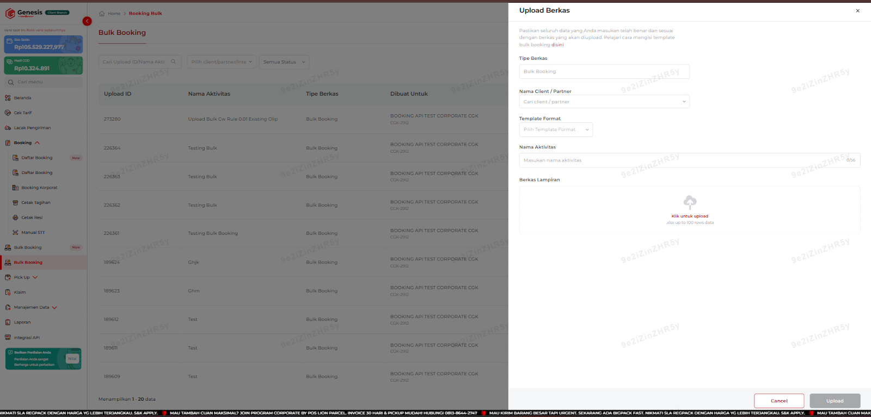
Task: Follow the 'disini' template guide link
Action: click(x=557, y=45)
